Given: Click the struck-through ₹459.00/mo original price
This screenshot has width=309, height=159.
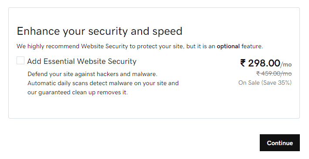Looking at the screenshot, I should pyautogui.click(x=274, y=73).
